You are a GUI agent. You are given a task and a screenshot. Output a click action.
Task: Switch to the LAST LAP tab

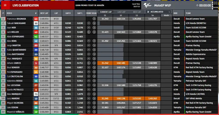point(121,12)
